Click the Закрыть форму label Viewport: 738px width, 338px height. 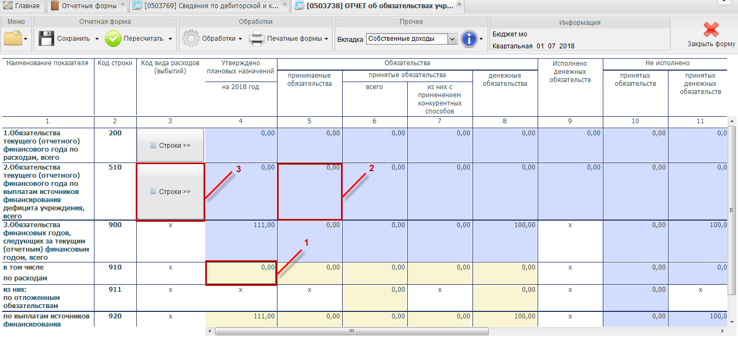click(x=711, y=44)
